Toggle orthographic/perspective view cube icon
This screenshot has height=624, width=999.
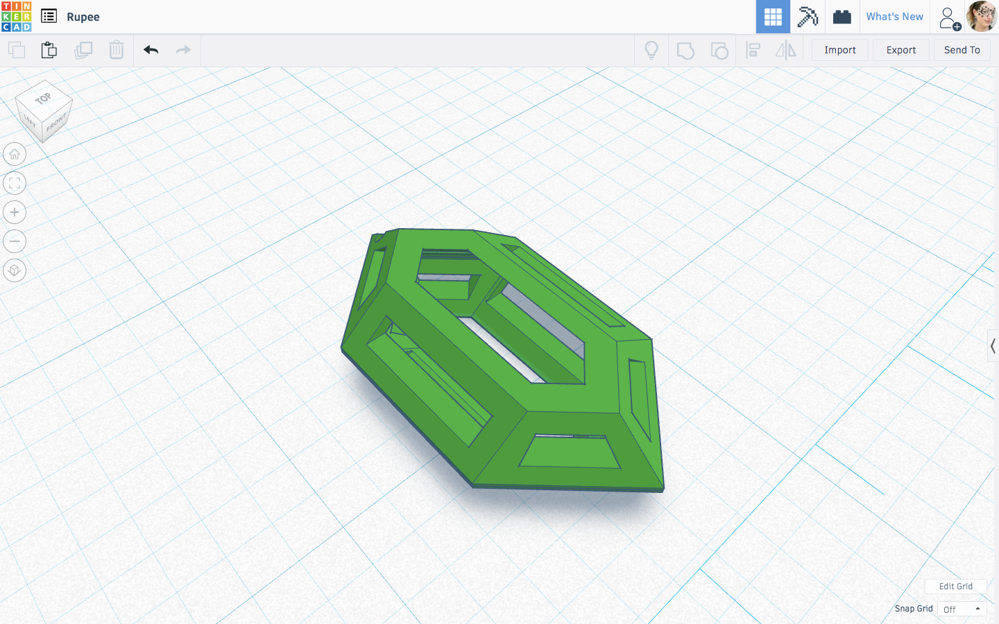[x=15, y=270]
